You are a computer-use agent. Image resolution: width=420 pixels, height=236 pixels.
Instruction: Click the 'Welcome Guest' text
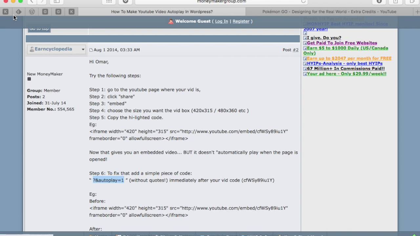(x=193, y=21)
